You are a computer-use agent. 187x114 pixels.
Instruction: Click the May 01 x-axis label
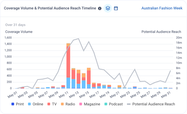click(12, 95)
